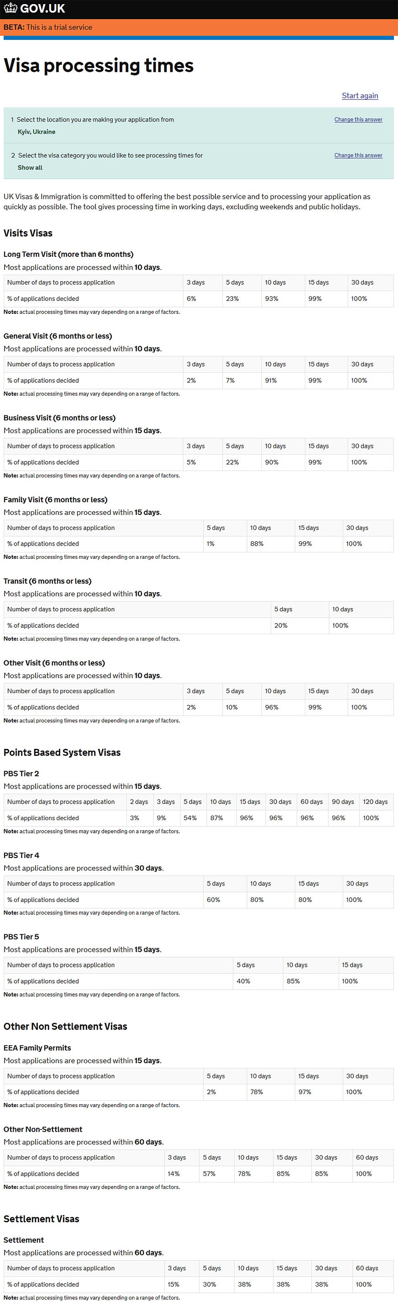Click the Other Non Settlement Visas heading

[65, 1027]
